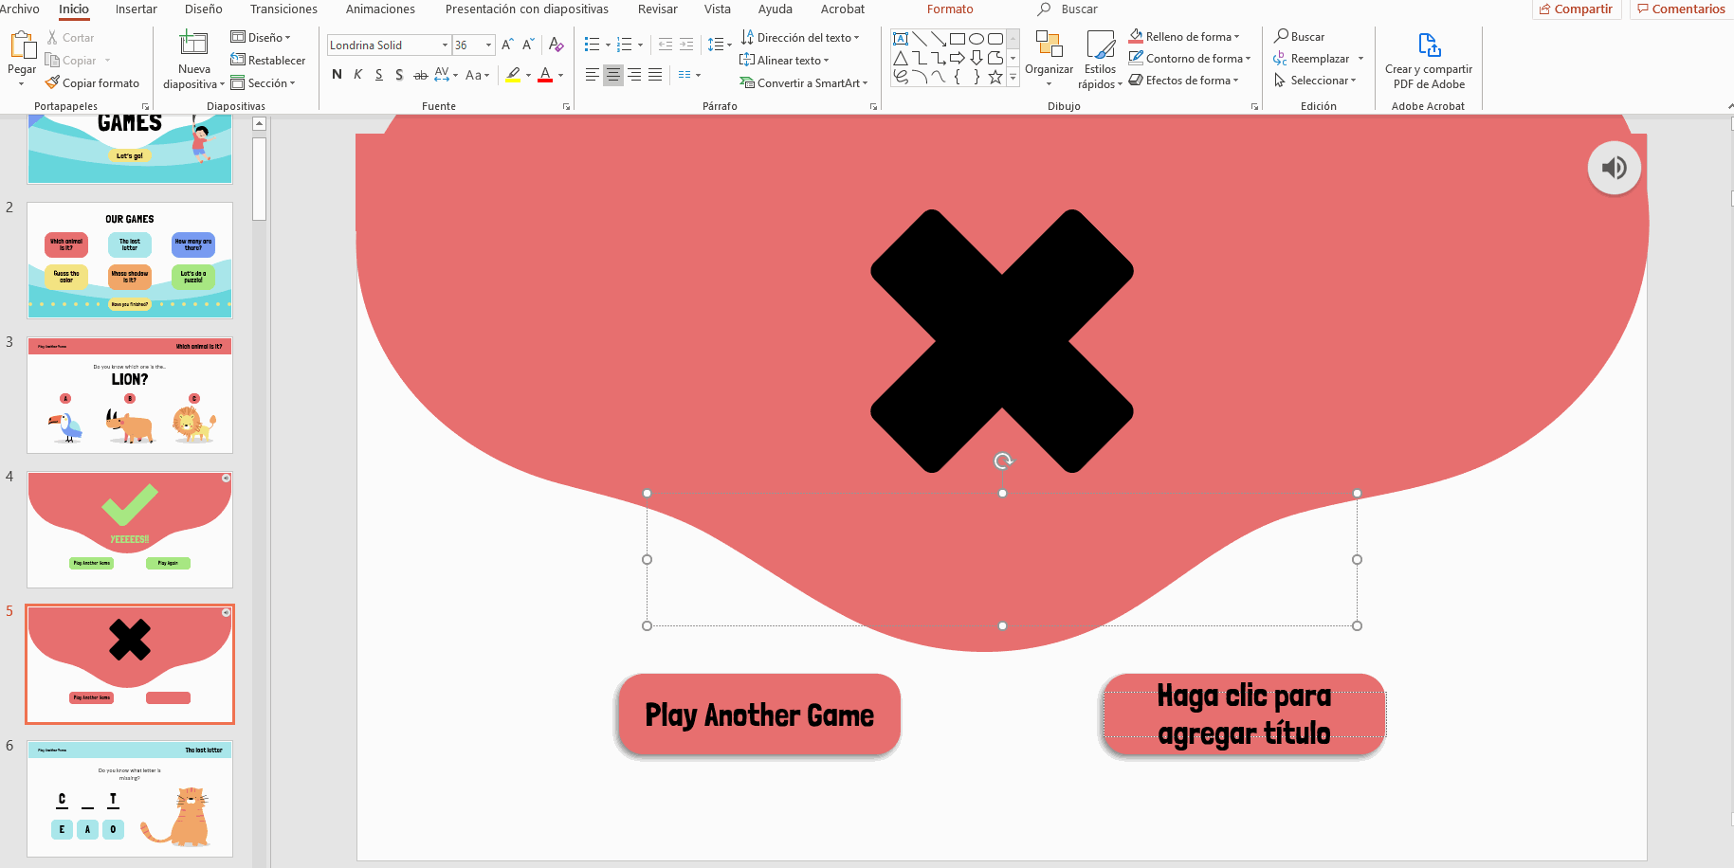Open the Formato contextual tab

[950, 9]
